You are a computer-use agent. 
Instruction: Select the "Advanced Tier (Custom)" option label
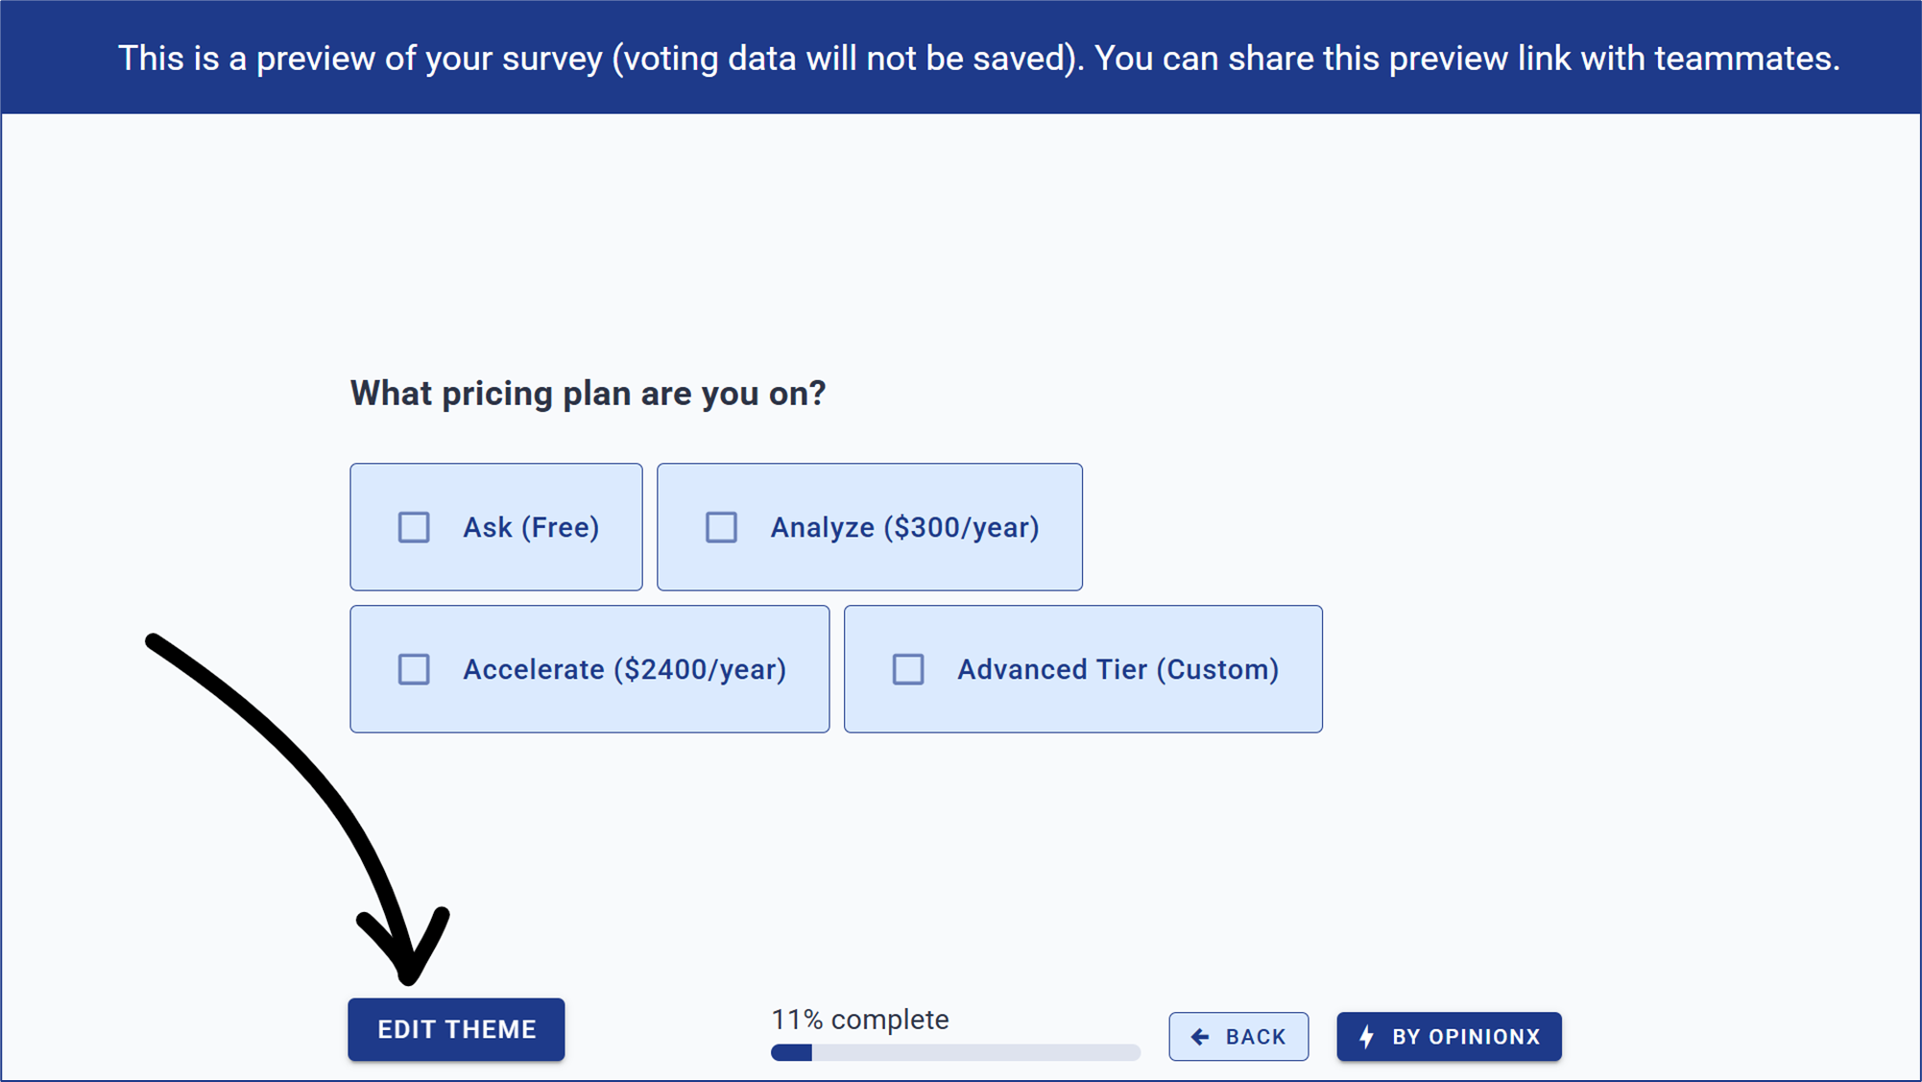pyautogui.click(x=1117, y=669)
